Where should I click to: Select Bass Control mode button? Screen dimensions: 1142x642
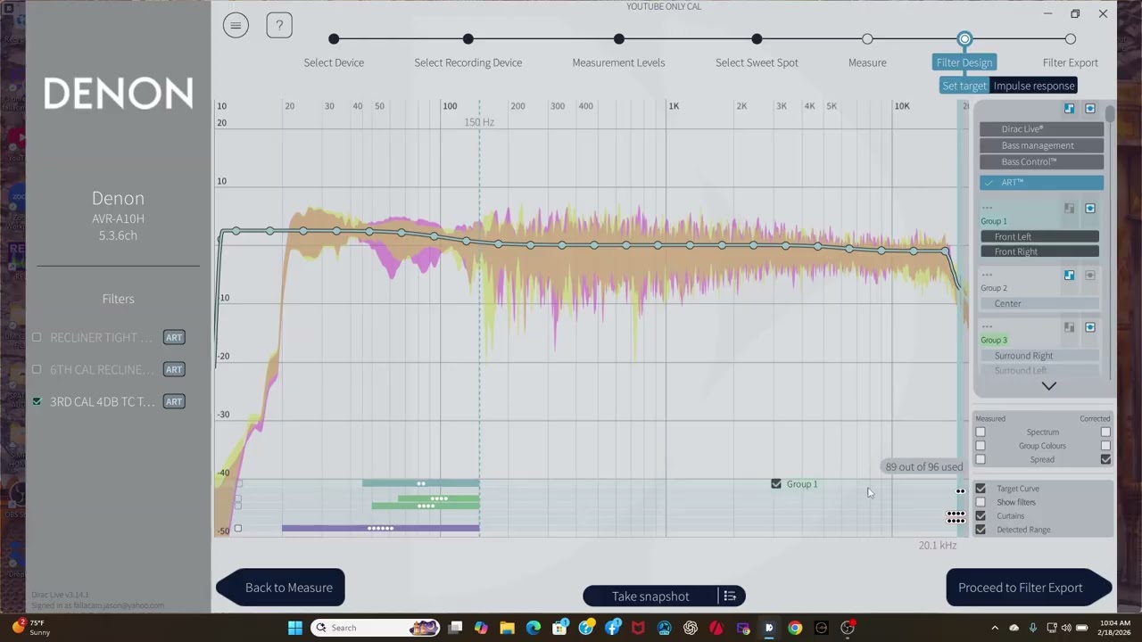click(1041, 162)
